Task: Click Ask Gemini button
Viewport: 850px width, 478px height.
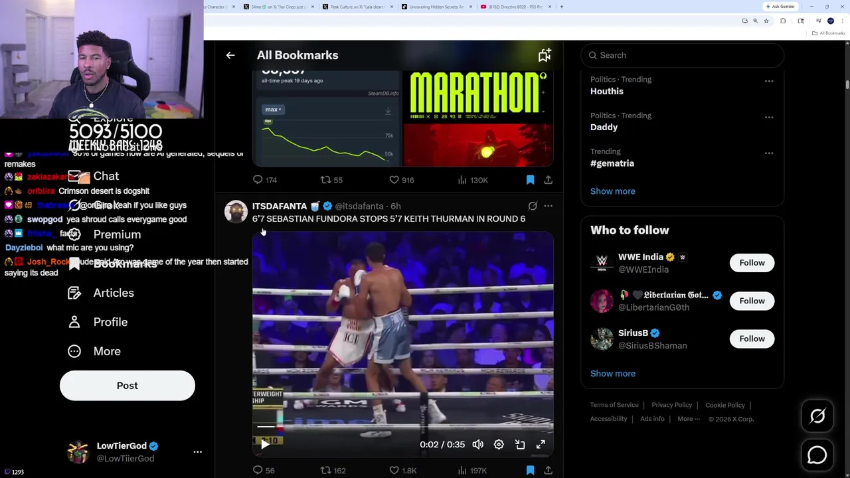Action: tap(780, 7)
